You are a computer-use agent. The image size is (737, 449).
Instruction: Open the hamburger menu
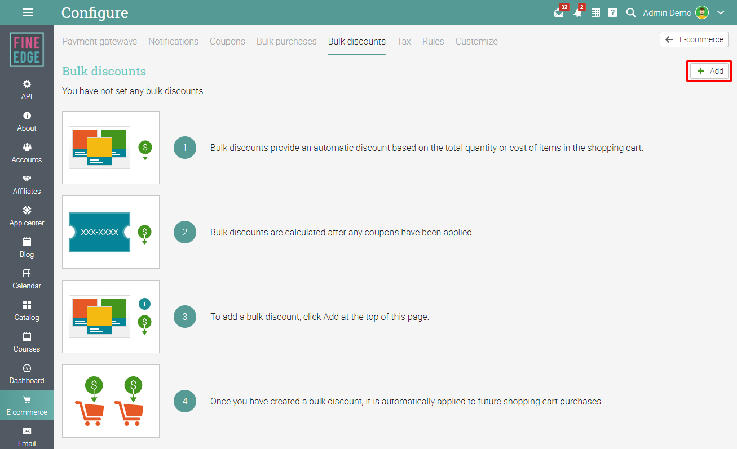(x=28, y=12)
